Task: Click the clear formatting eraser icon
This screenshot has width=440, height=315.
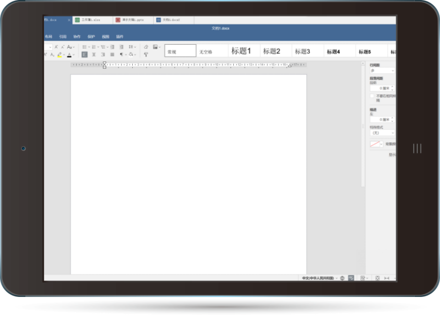Action: [146, 47]
